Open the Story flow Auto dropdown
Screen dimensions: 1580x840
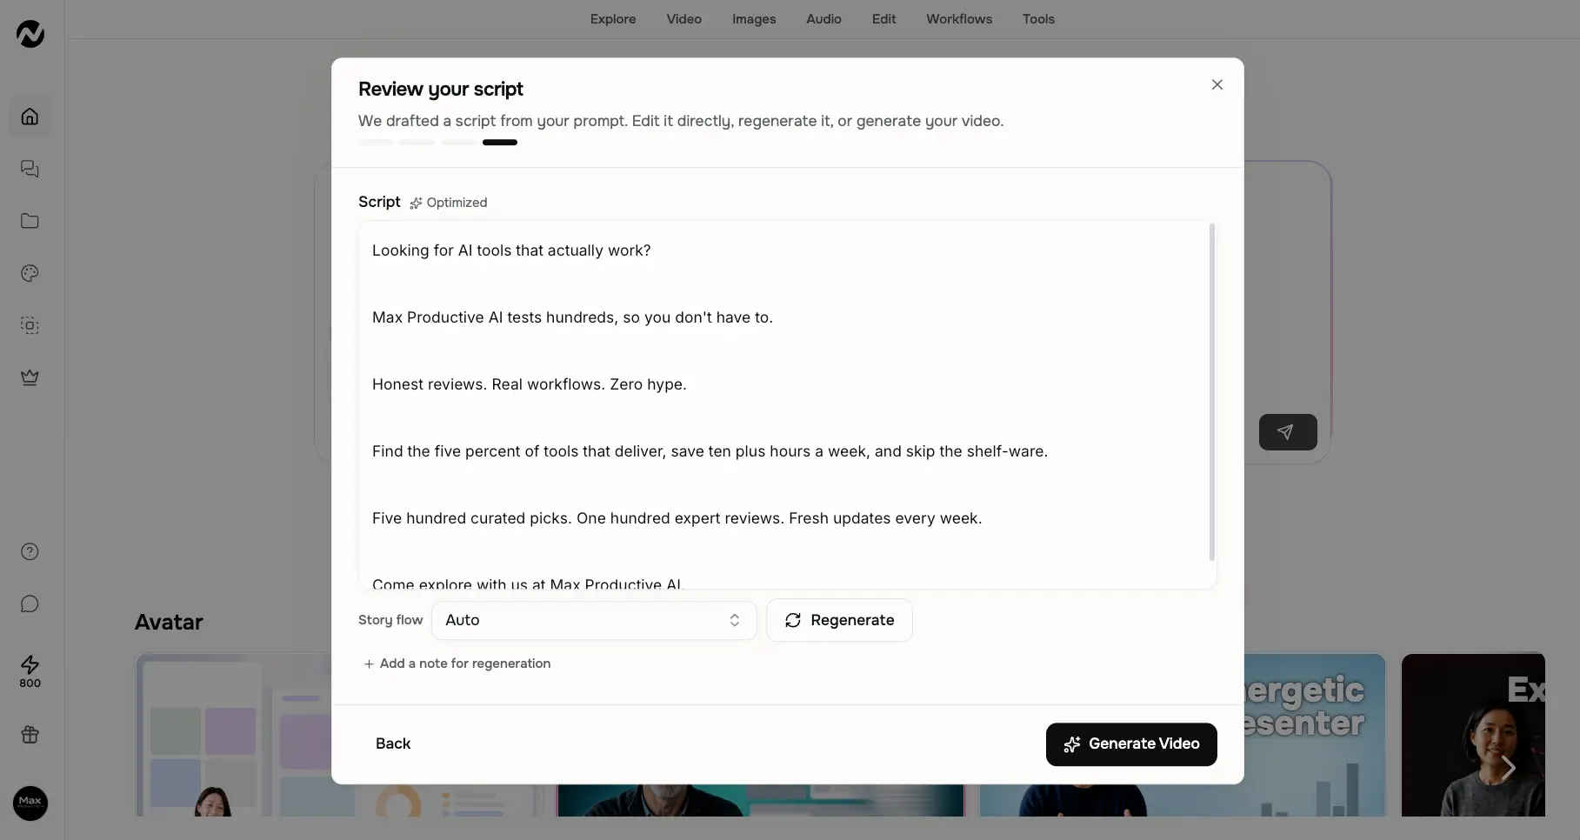pyautogui.click(x=594, y=620)
